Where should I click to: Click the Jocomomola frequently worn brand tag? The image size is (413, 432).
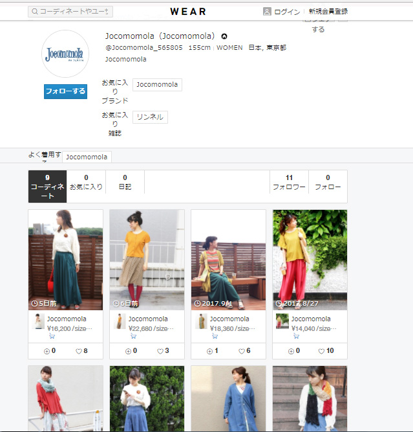(x=87, y=157)
